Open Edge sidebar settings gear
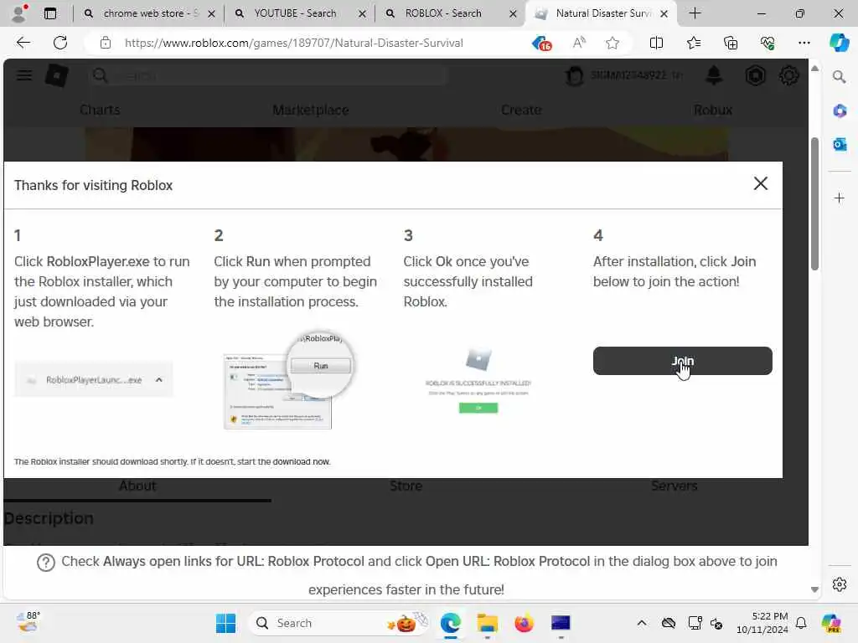The width and height of the screenshot is (858, 643). point(839,584)
